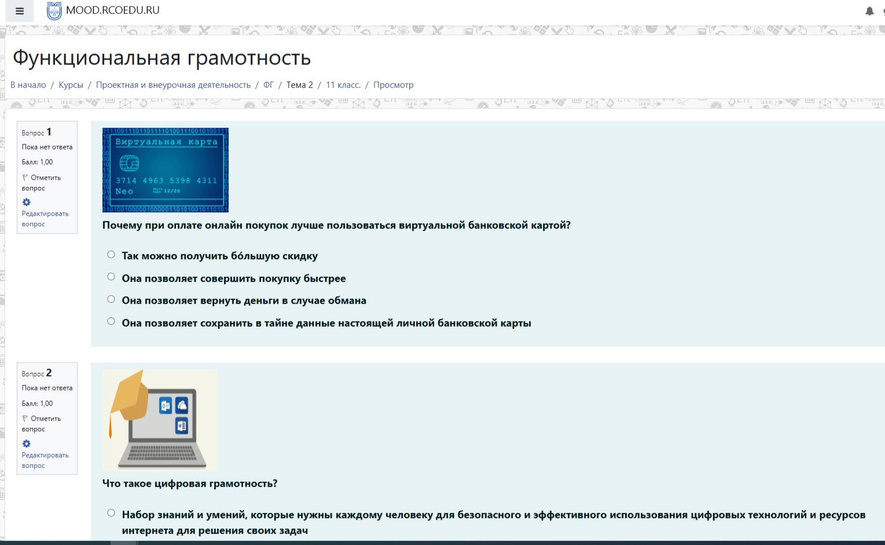Click the MOOD.RCOEDU.RU site logo

tap(54, 11)
